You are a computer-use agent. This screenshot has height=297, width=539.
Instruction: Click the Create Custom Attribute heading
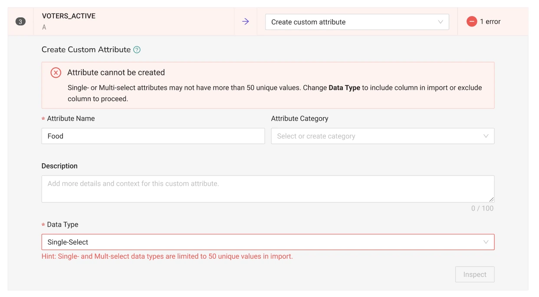pos(86,49)
